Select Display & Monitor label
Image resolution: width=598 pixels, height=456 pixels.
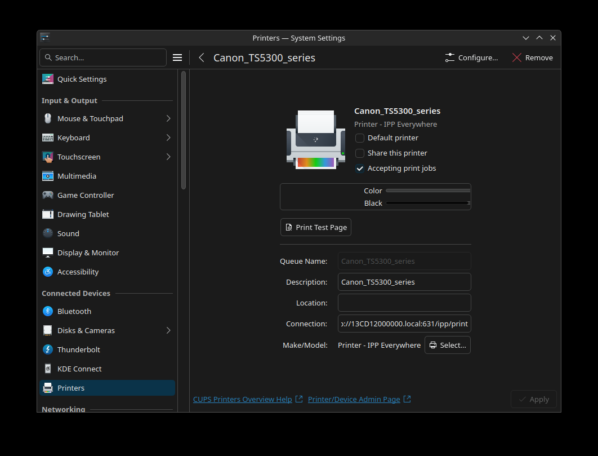click(x=88, y=253)
